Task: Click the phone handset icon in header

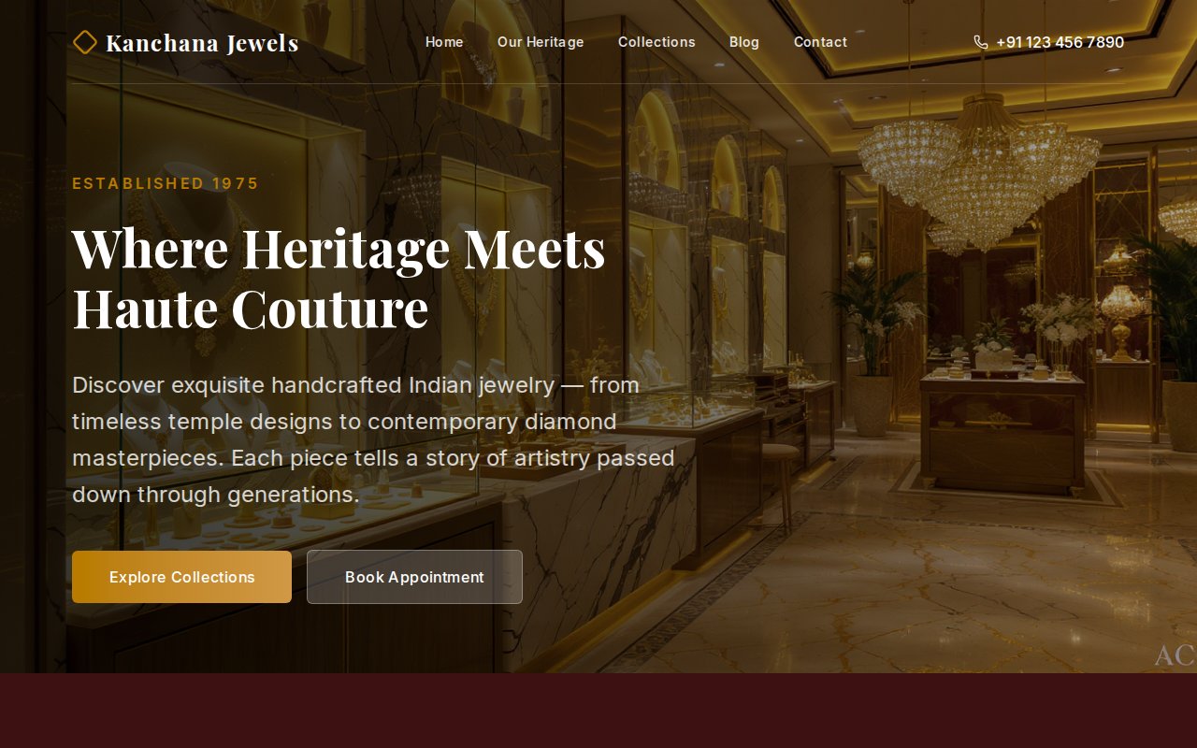Action: (x=981, y=42)
